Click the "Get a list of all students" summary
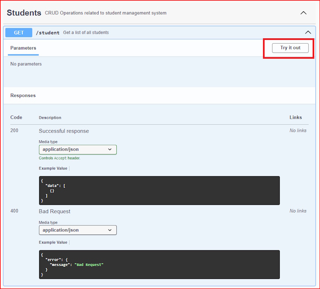 86,33
